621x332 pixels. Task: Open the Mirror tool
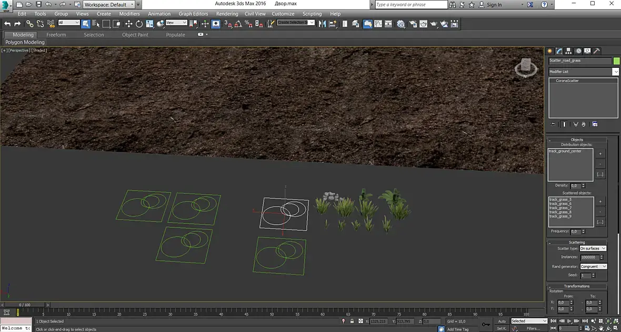[x=323, y=24]
